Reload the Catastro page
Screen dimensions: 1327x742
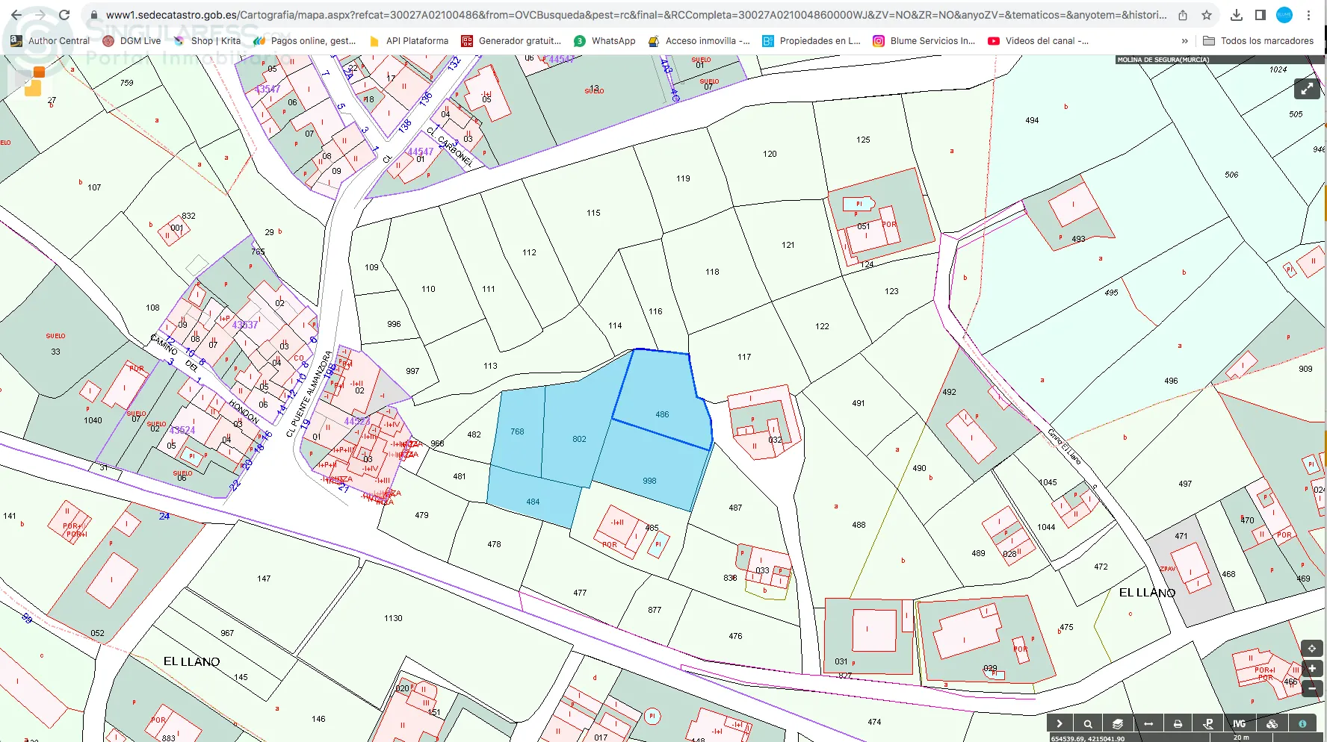pyautogui.click(x=64, y=15)
